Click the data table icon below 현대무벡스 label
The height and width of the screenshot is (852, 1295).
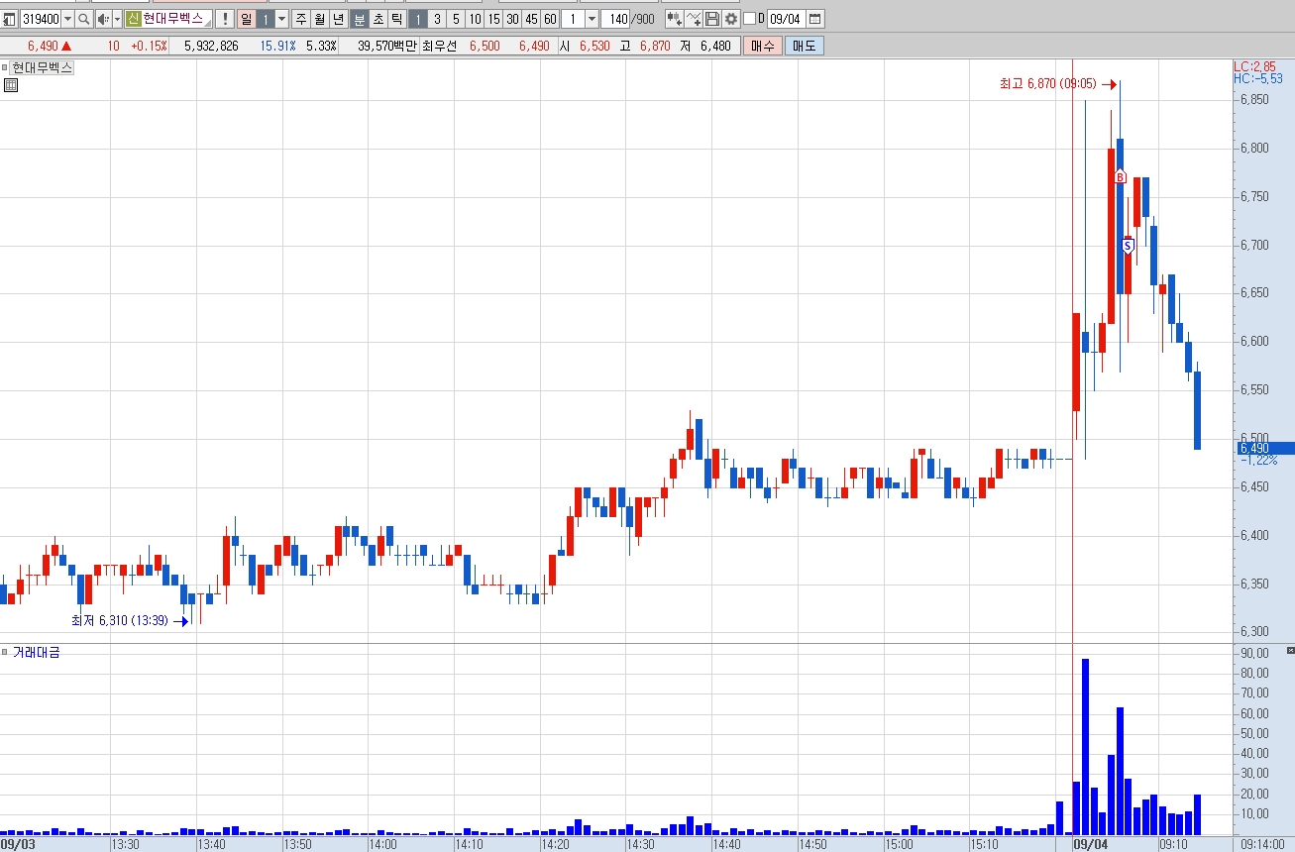pyautogui.click(x=10, y=85)
